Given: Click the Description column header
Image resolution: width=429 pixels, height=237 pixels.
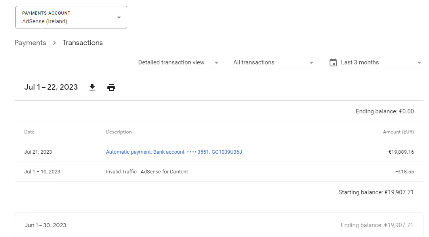Looking at the screenshot, I should [119, 132].
